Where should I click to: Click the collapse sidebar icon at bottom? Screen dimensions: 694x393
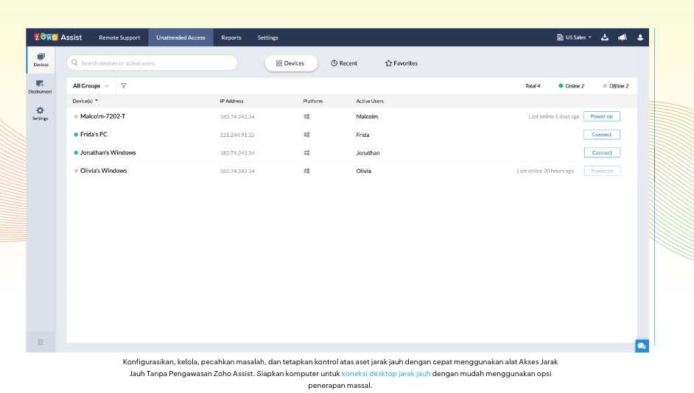41,341
